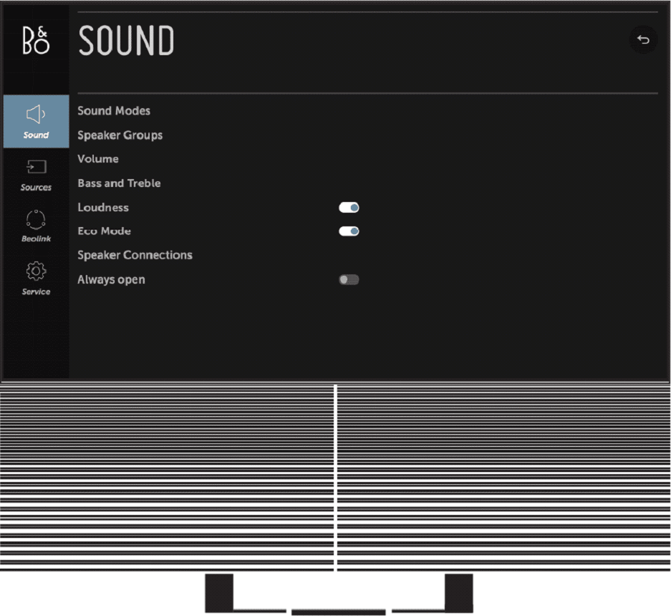Click the Eco Mode label
Image resolution: width=671 pixels, height=616 pixels.
point(104,231)
